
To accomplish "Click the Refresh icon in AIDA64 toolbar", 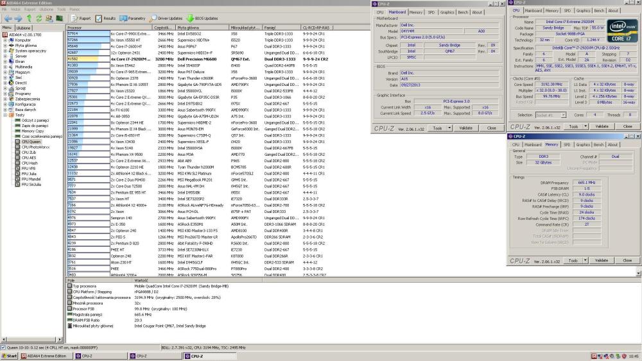I will click(39, 19).
